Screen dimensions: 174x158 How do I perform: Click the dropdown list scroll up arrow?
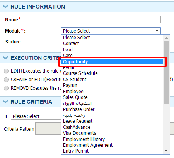pos(166,38)
